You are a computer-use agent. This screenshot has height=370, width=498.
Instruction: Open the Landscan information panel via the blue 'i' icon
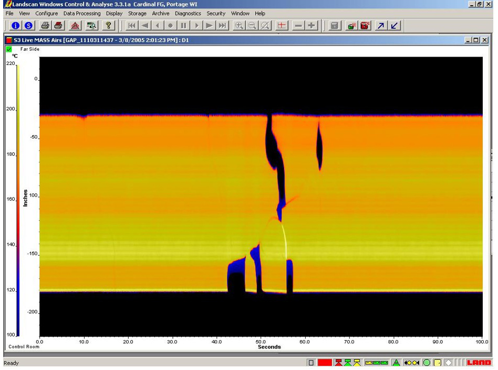point(16,25)
